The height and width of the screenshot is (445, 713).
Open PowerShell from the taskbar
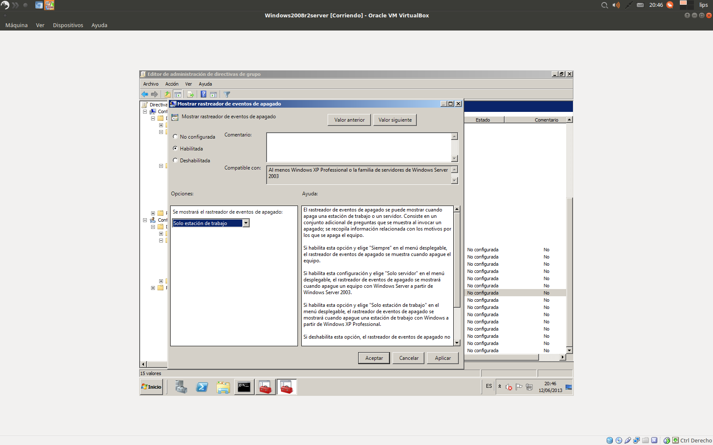pos(202,387)
